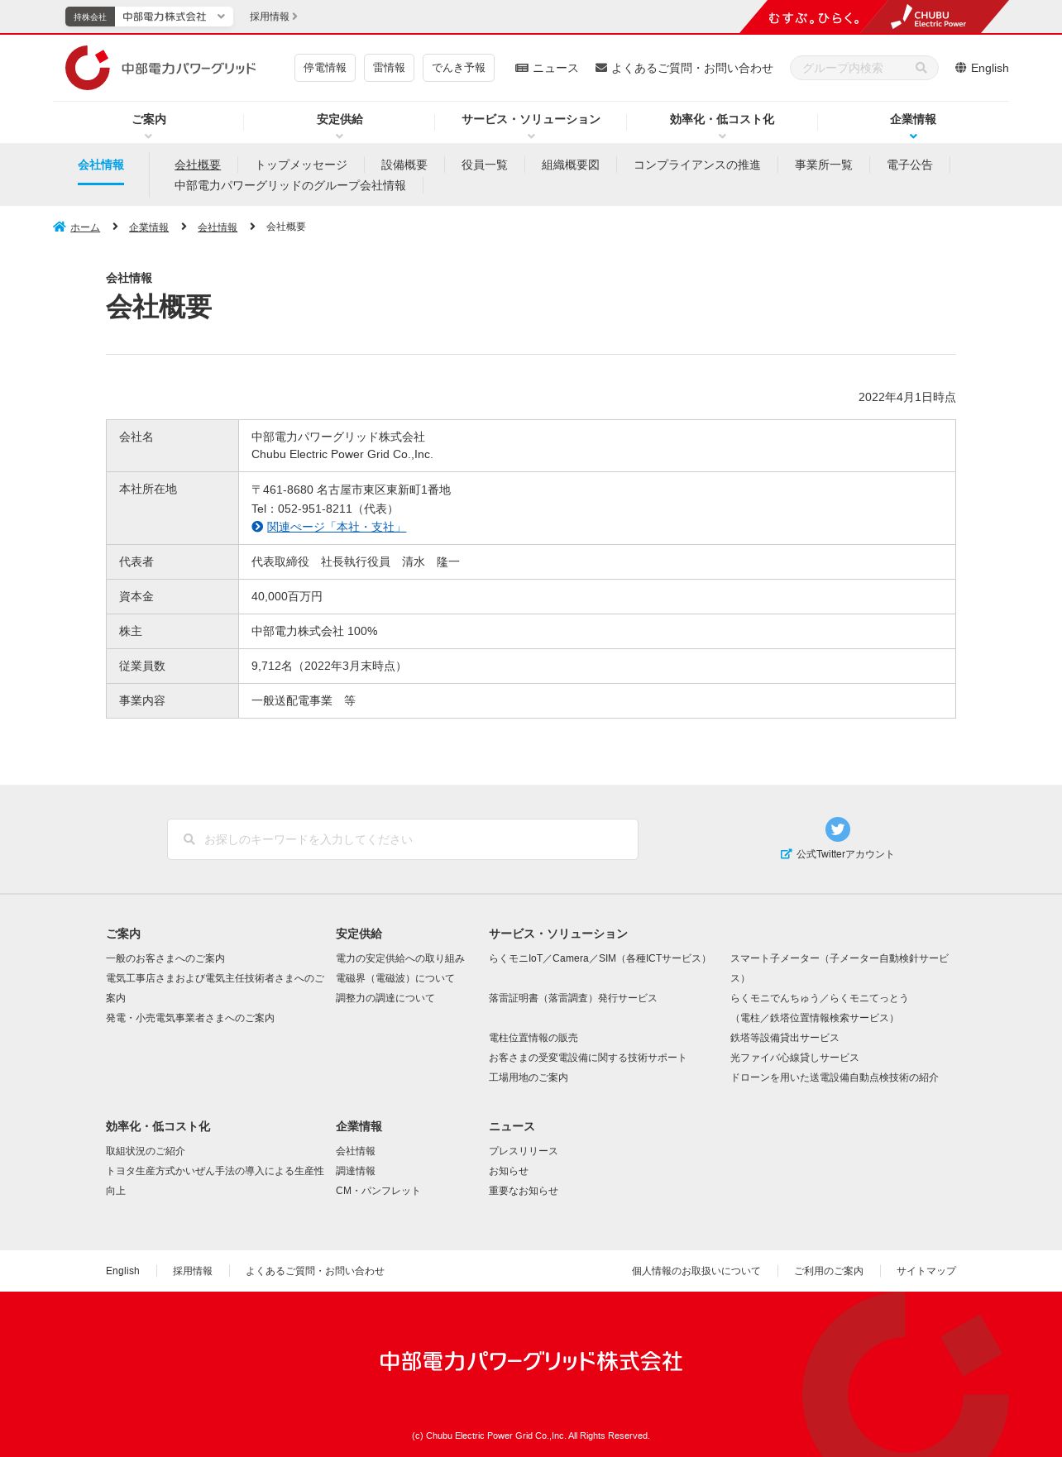Screen dimensions: 1062x1457
Task: Open 電磁界（電磁波）について footer link
Action: [x=395, y=978]
